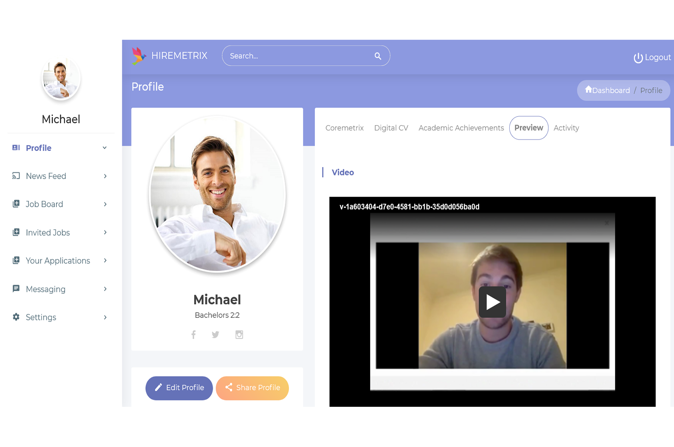
Task: Click the Invited Jobs icon
Action: pos(16,232)
